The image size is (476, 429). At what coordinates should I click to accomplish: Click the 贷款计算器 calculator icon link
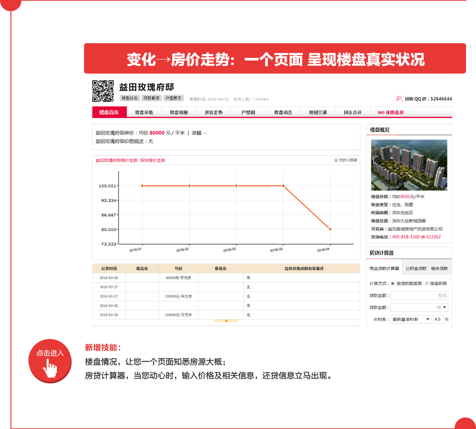pyautogui.click(x=346, y=160)
